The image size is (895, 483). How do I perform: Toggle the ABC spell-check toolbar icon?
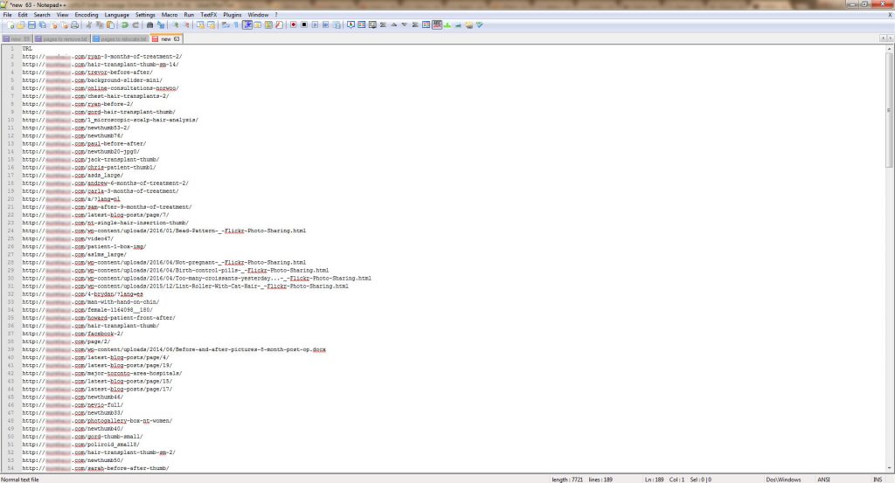tap(437, 25)
